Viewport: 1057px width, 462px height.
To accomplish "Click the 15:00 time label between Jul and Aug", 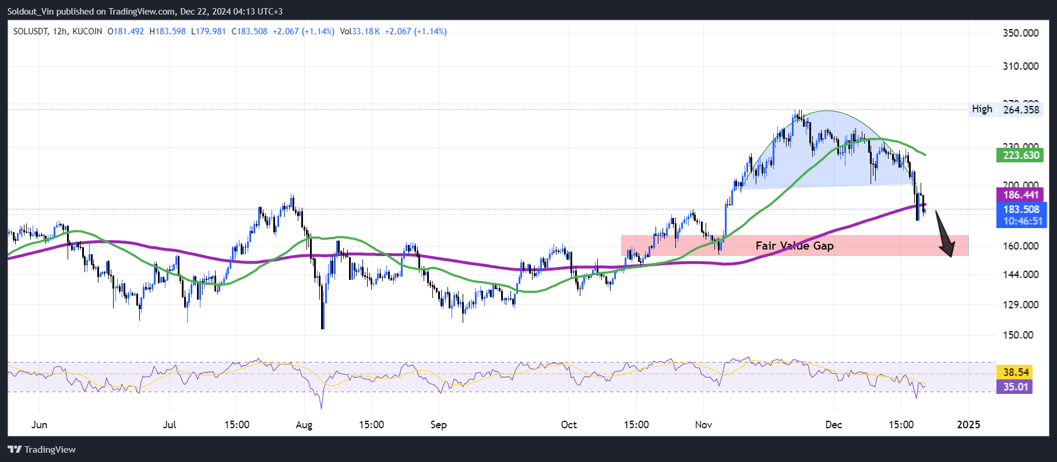I will point(237,424).
